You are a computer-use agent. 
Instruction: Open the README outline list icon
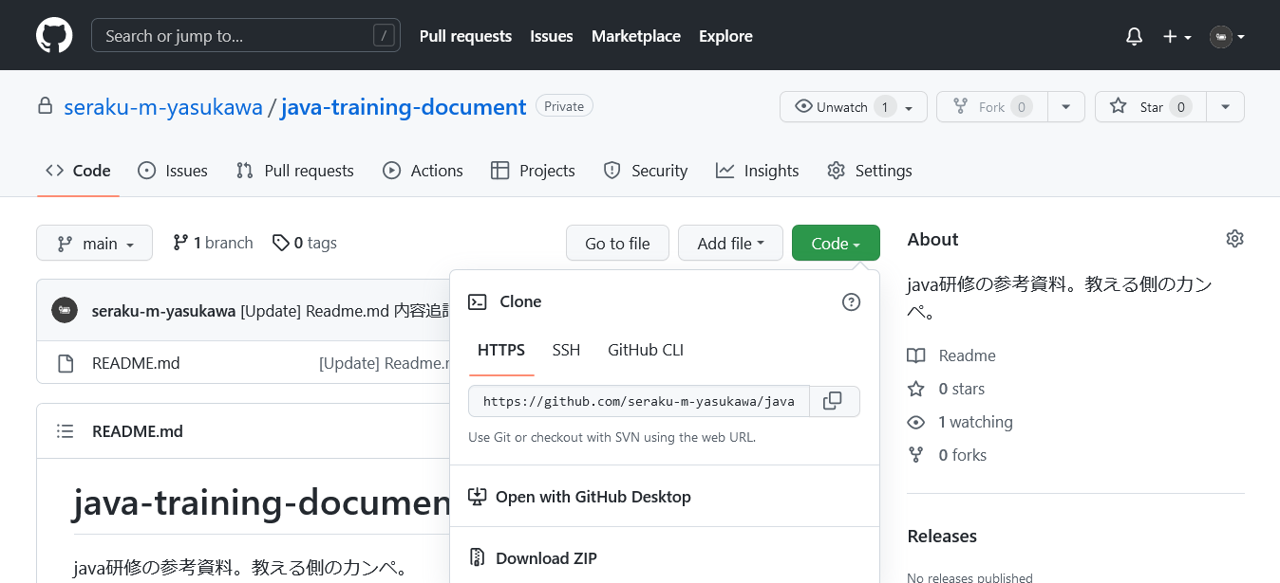point(65,431)
